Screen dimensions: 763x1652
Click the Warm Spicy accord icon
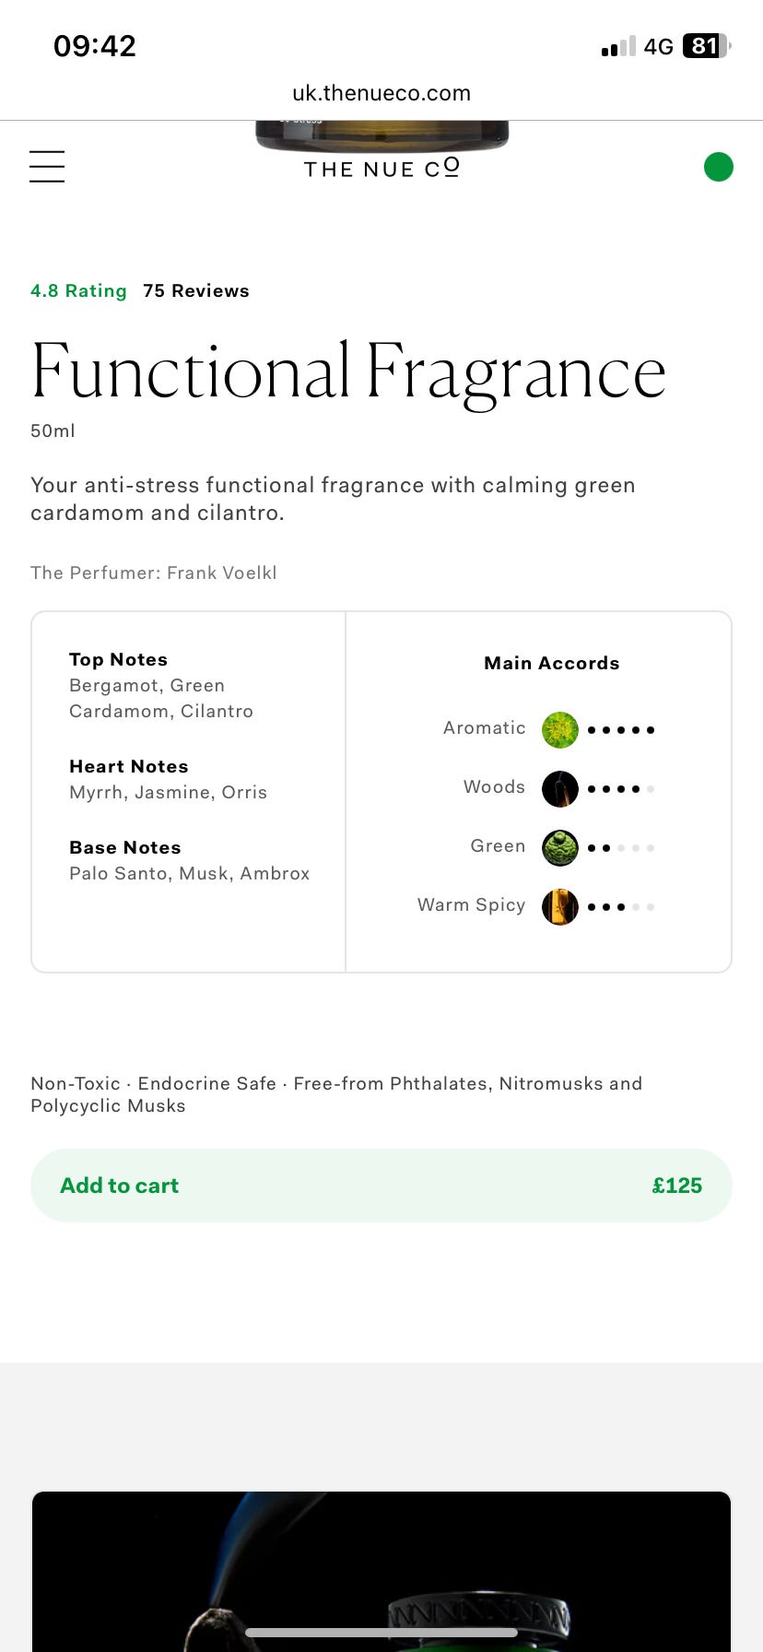tap(559, 907)
